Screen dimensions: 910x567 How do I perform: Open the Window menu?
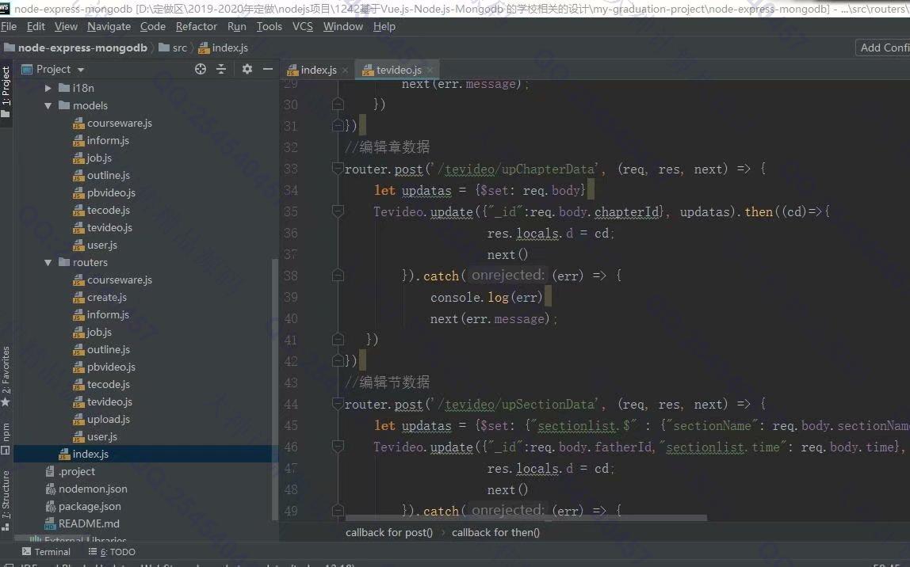coord(343,27)
